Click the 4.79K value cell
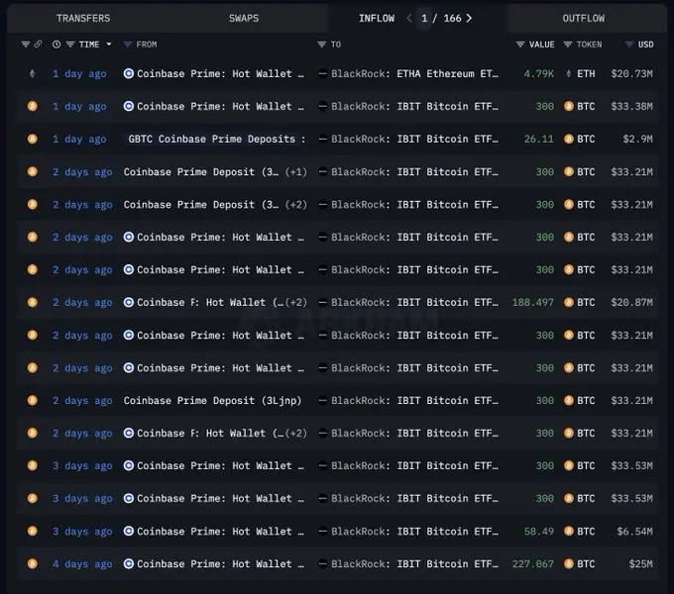The height and width of the screenshot is (594, 674). pos(539,74)
